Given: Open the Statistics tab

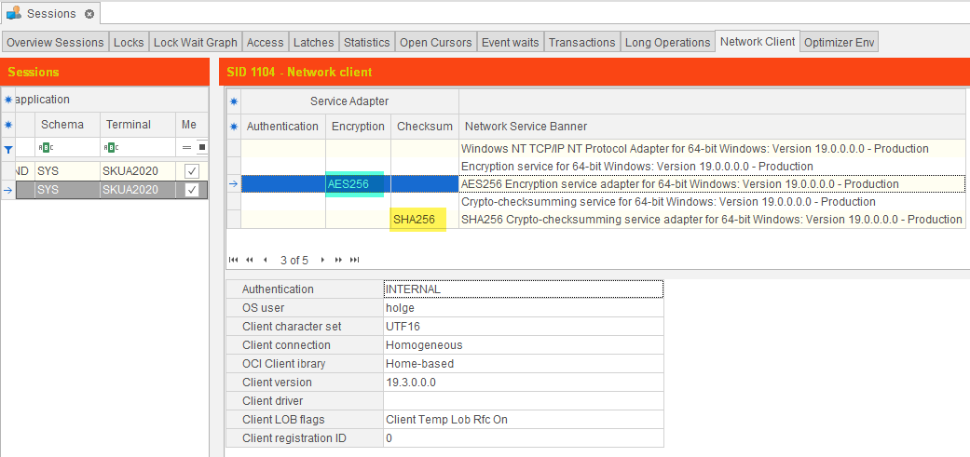Looking at the screenshot, I should [x=367, y=43].
